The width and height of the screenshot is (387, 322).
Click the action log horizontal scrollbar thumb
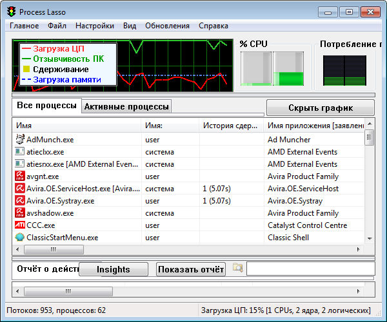click(x=68, y=291)
